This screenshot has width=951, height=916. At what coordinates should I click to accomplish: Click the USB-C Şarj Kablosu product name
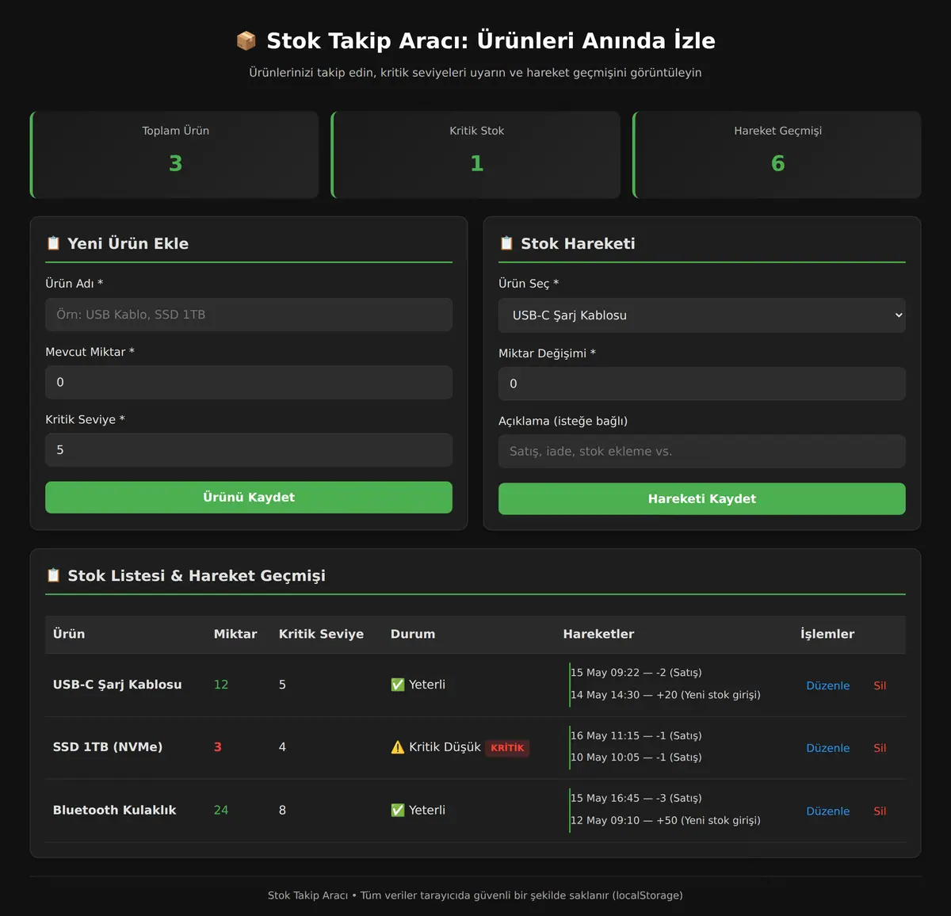coord(117,685)
